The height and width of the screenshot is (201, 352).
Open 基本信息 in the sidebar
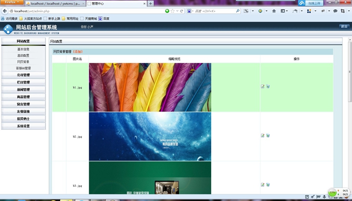(x=23, y=49)
